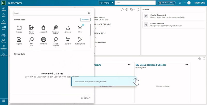Select the Create Document action
The height and width of the screenshot is (105, 207).
tap(174, 16)
